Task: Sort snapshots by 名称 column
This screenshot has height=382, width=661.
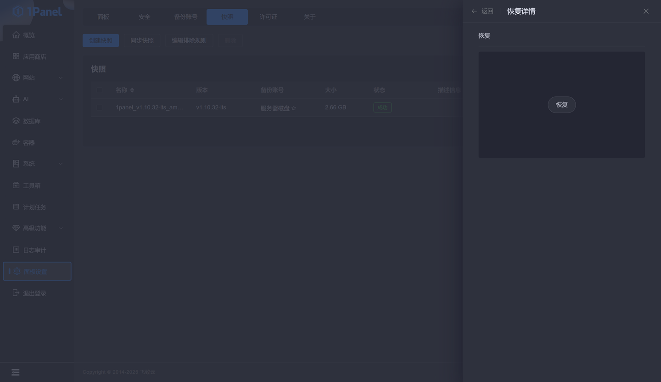Action: click(x=132, y=90)
